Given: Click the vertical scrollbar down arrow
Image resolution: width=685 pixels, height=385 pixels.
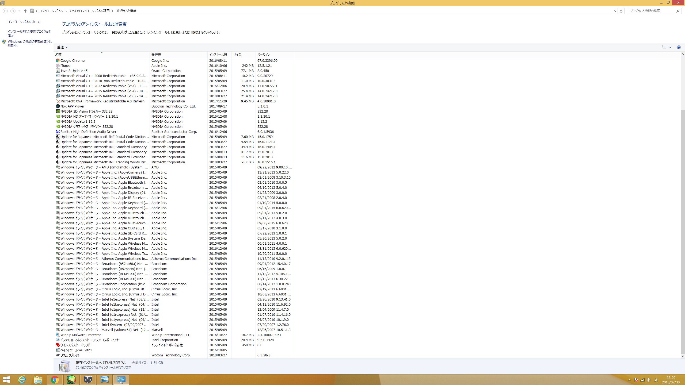Looking at the screenshot, I should pos(683,356).
